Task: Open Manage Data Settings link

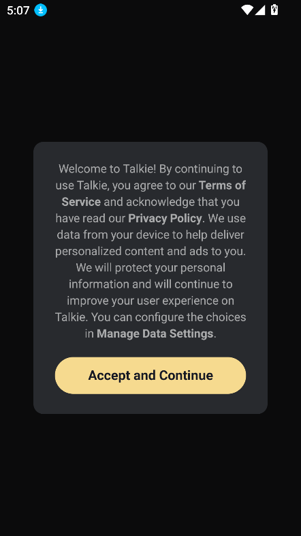Action: coord(155,333)
